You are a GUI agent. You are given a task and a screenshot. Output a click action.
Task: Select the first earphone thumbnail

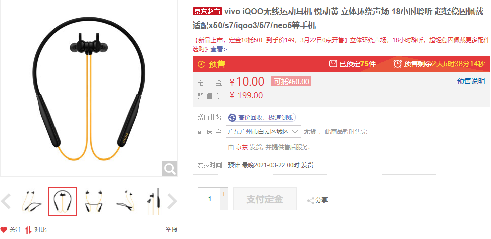[x=32, y=201]
